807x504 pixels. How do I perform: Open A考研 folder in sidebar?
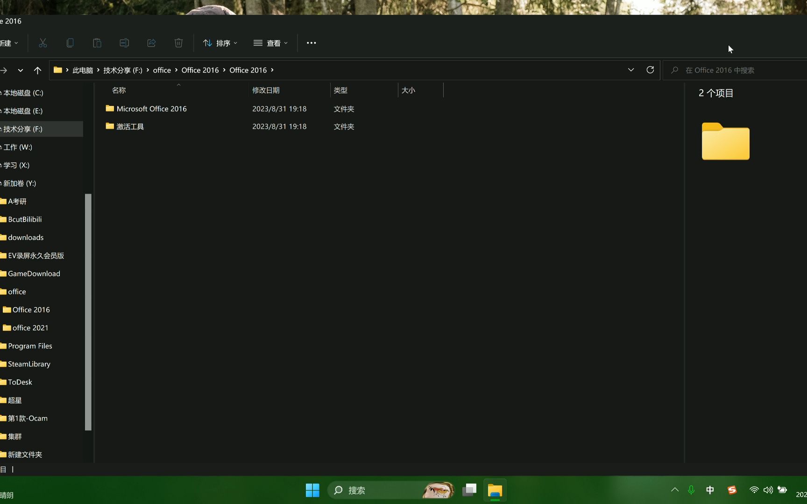(17, 202)
